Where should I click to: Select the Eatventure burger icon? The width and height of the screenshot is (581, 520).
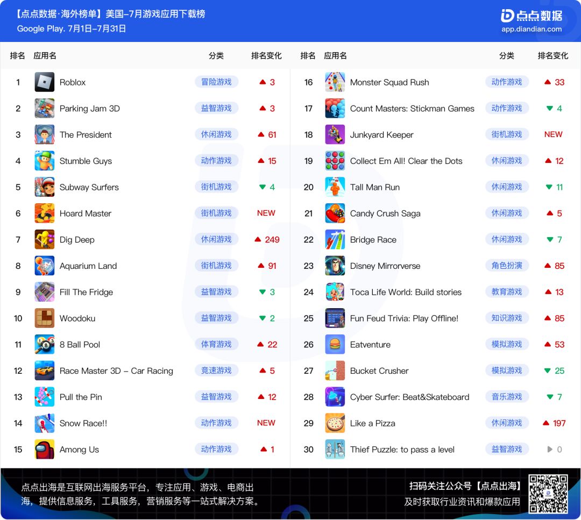(x=335, y=345)
